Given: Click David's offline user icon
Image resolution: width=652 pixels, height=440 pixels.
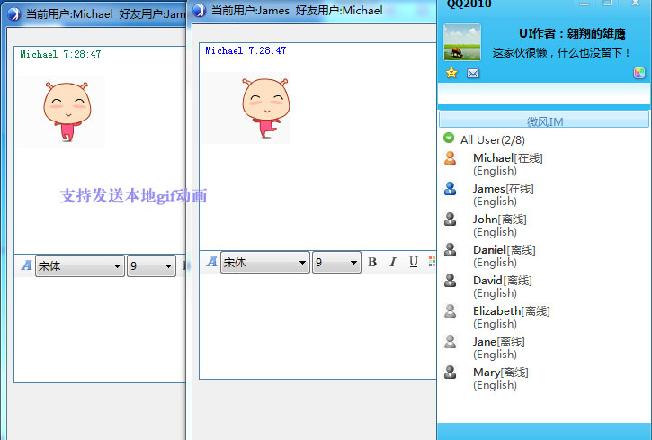Looking at the screenshot, I should pyautogui.click(x=450, y=281).
